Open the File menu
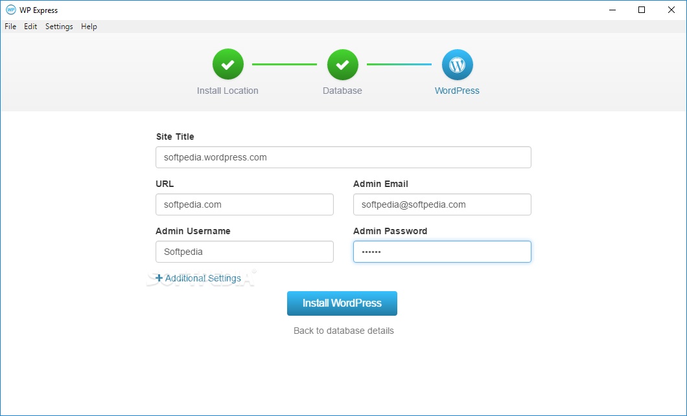This screenshot has height=416, width=687. 10,27
